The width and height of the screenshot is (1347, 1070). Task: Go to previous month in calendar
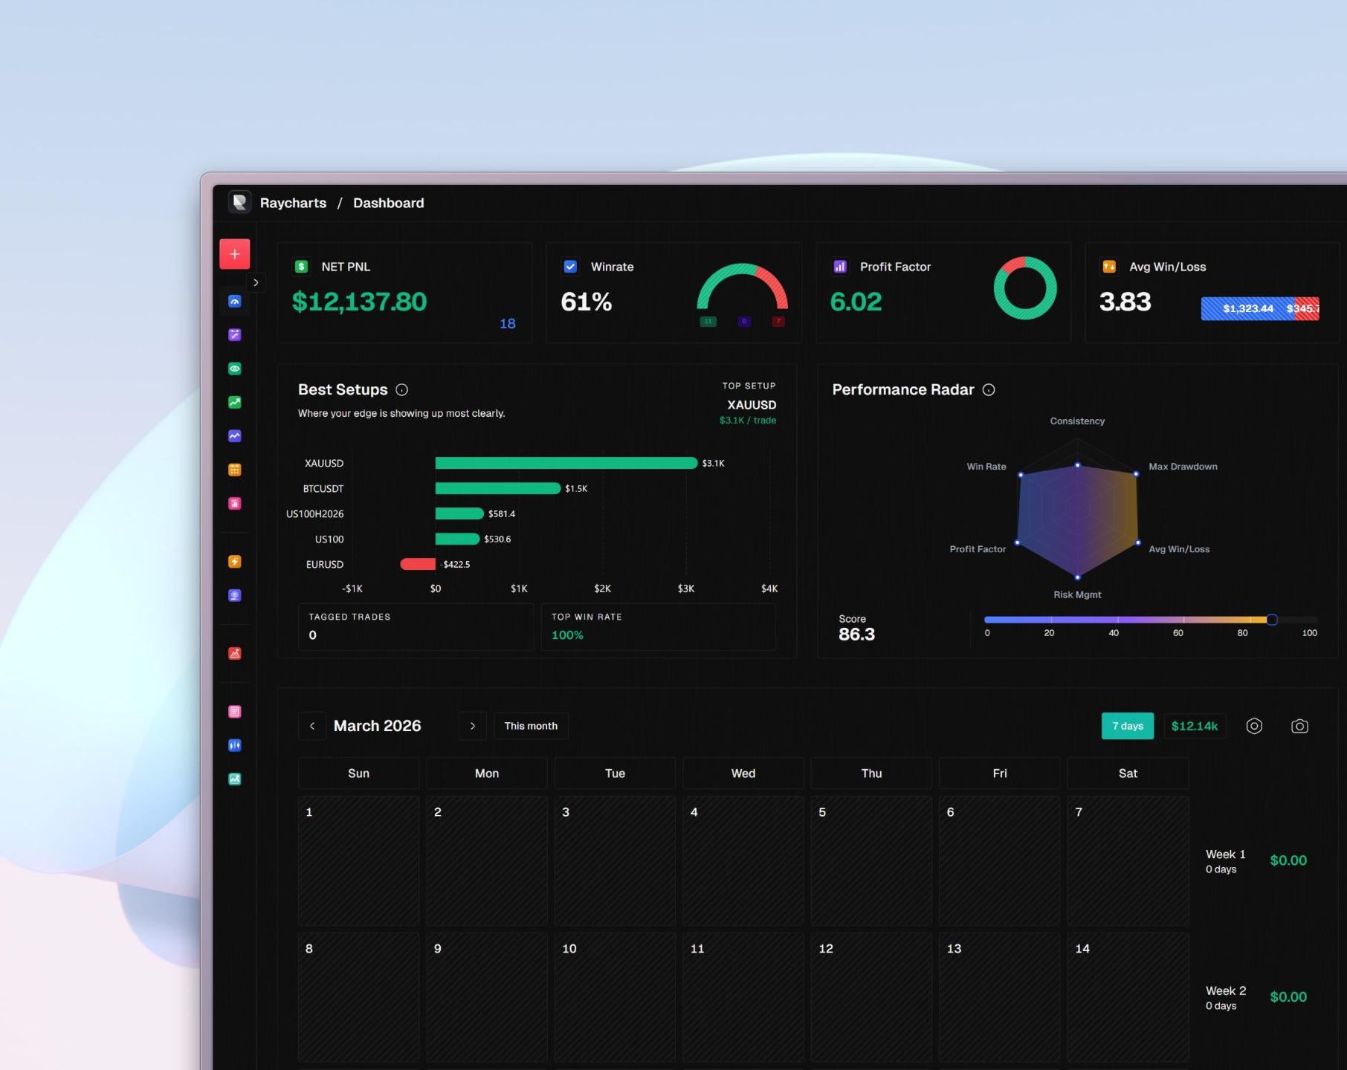(312, 726)
